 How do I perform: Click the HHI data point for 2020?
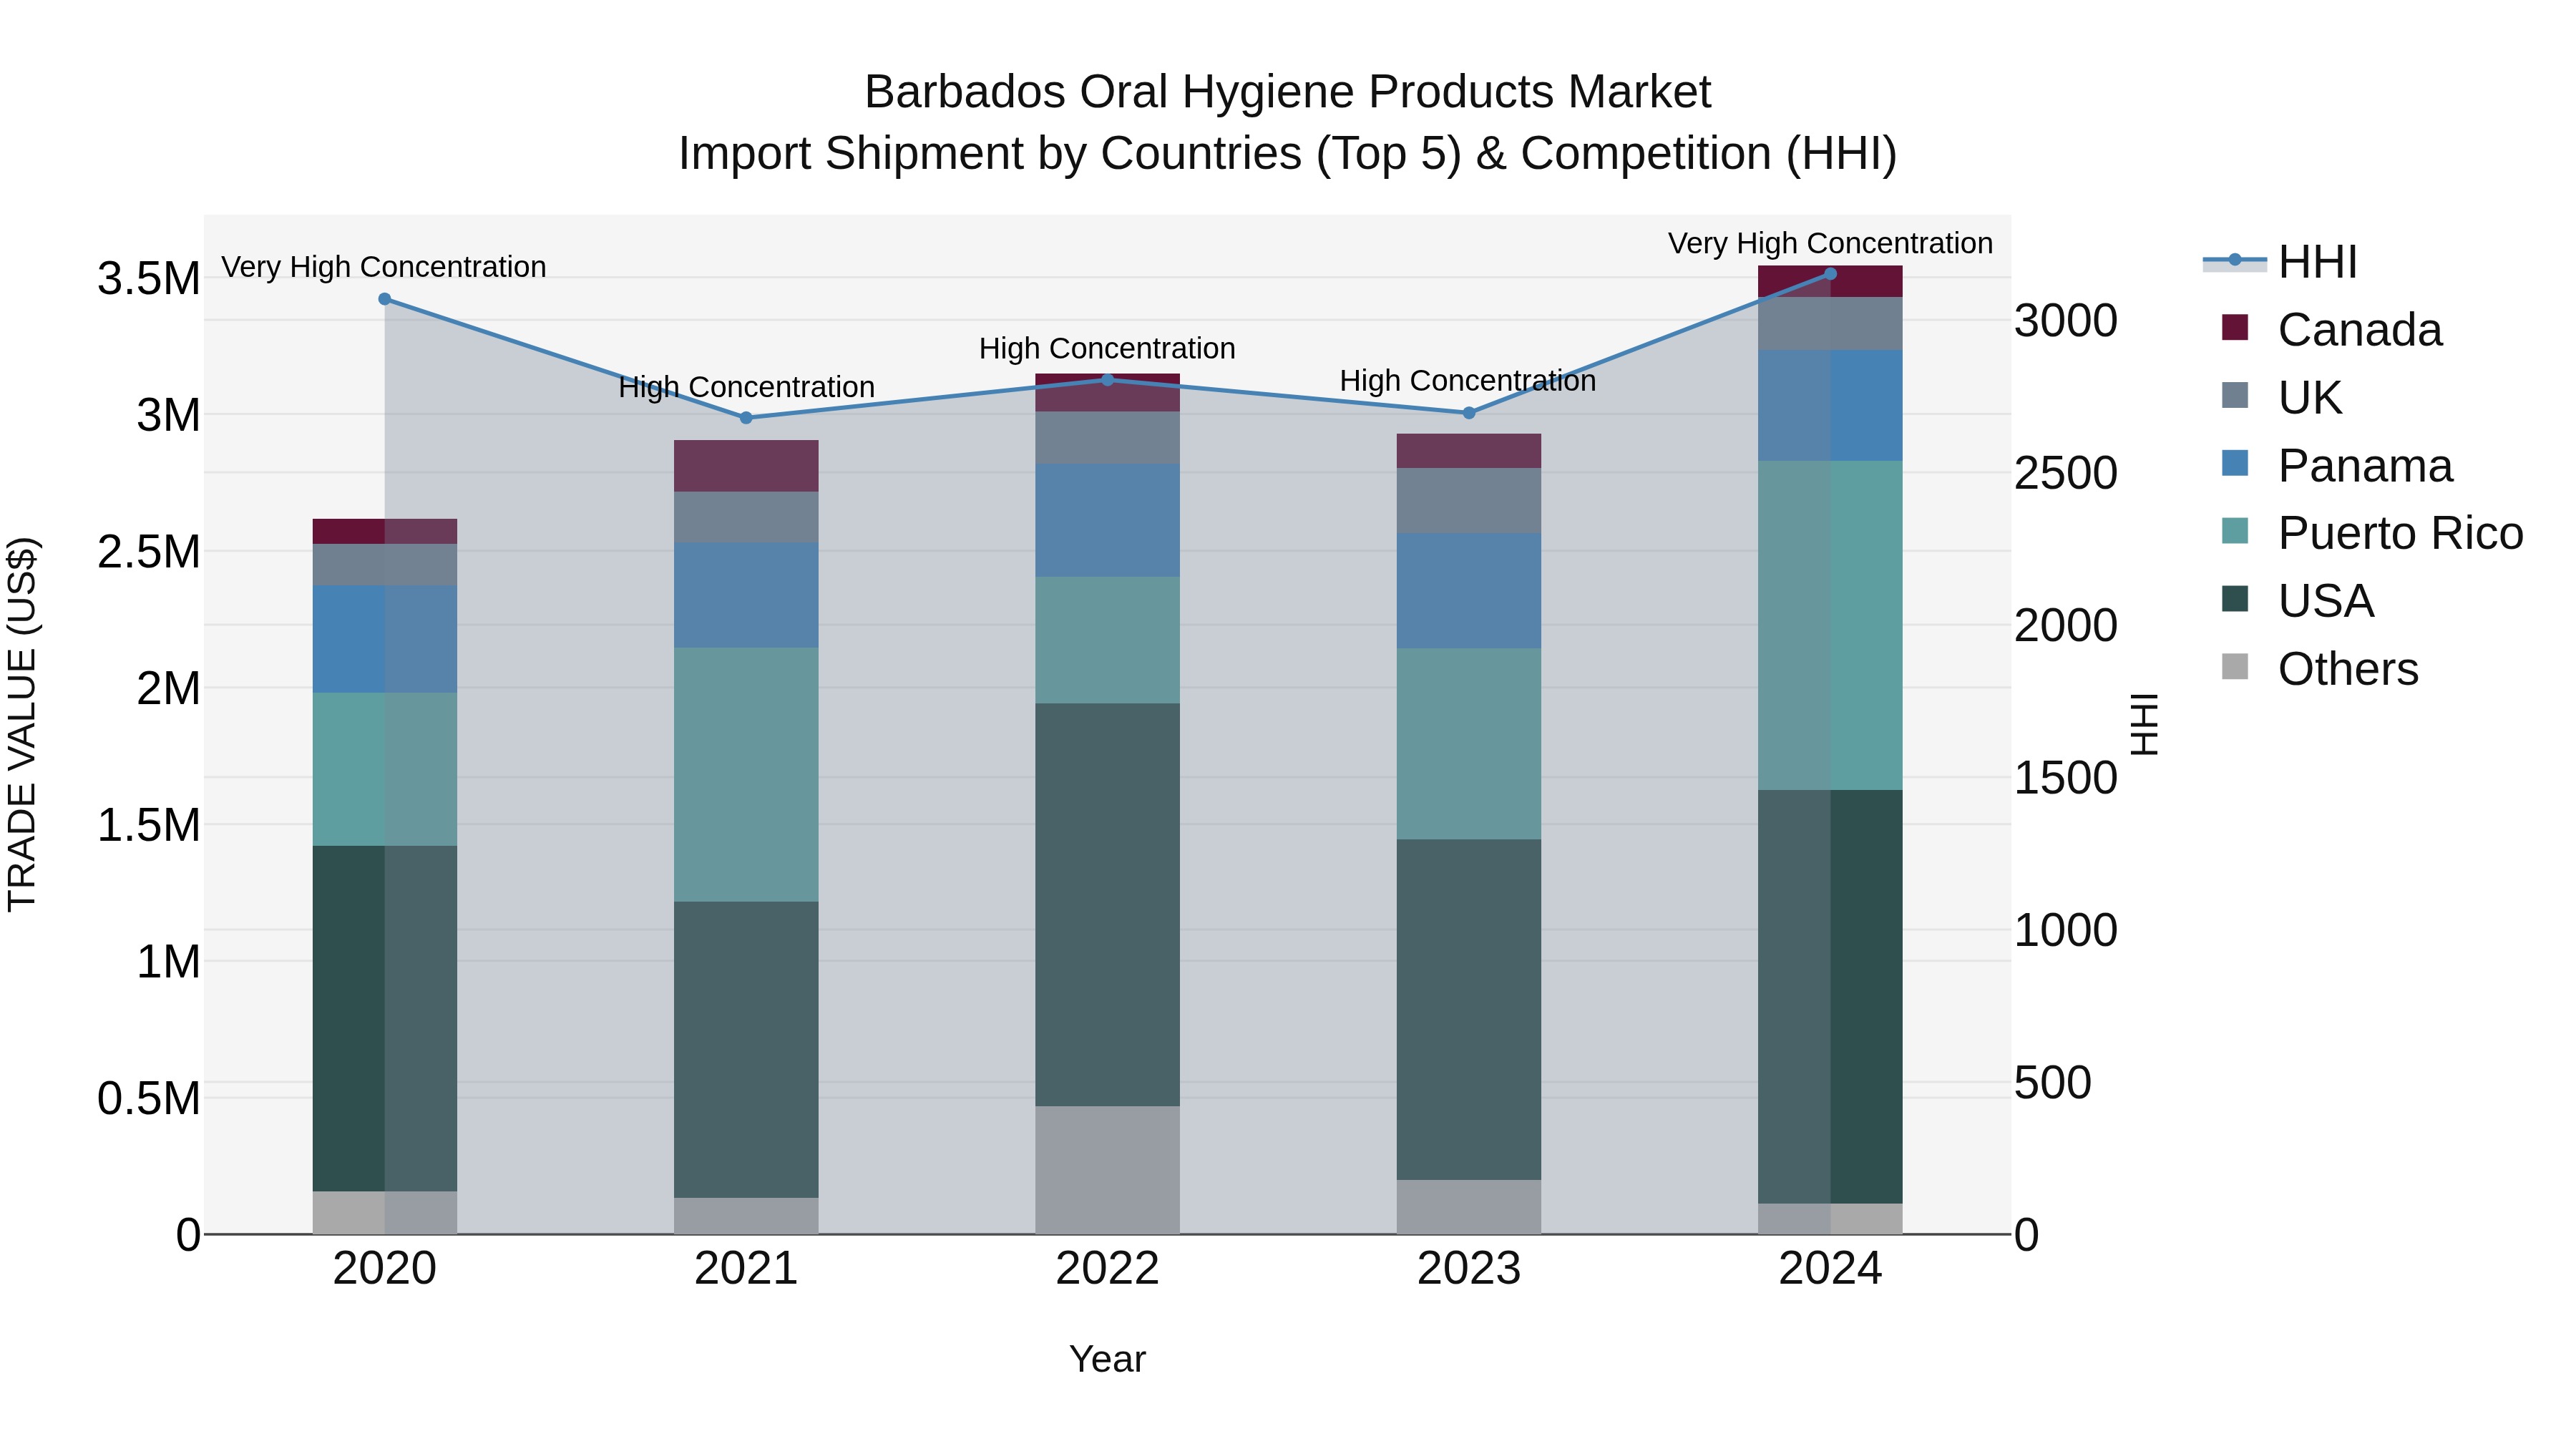(385, 299)
